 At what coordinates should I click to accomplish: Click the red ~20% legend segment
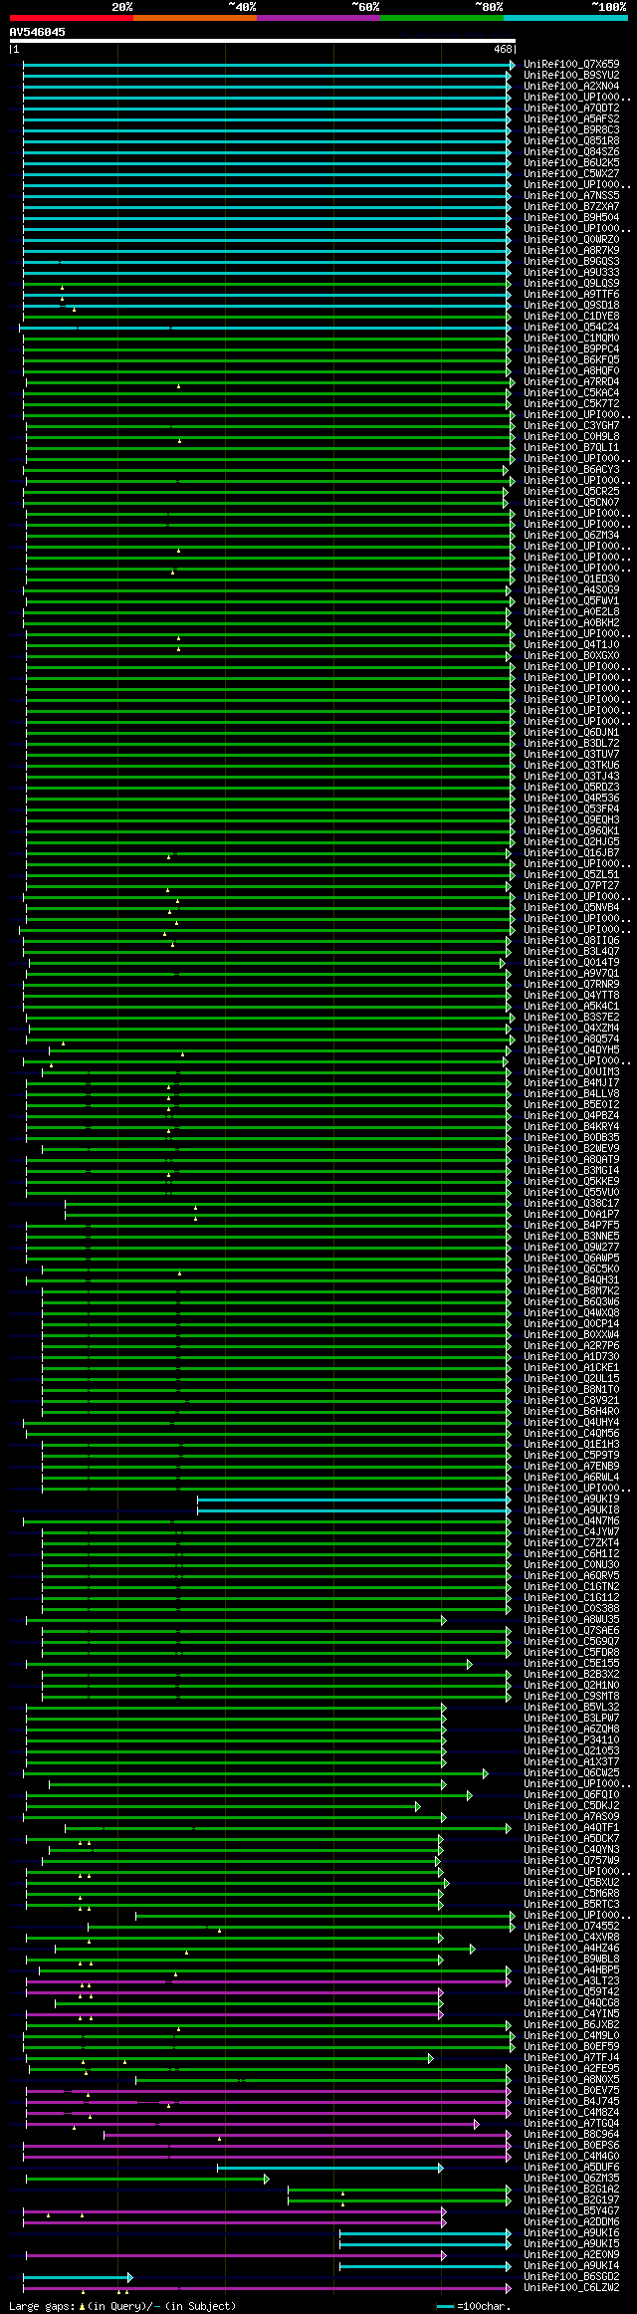[71, 18]
